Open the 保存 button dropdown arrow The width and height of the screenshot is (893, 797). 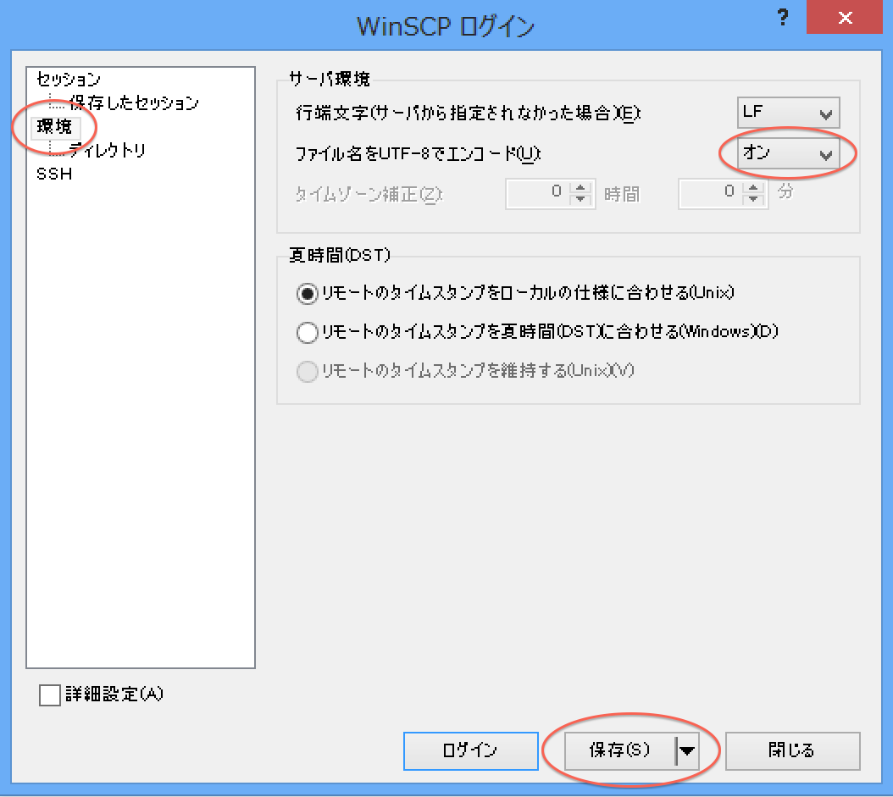(x=687, y=751)
